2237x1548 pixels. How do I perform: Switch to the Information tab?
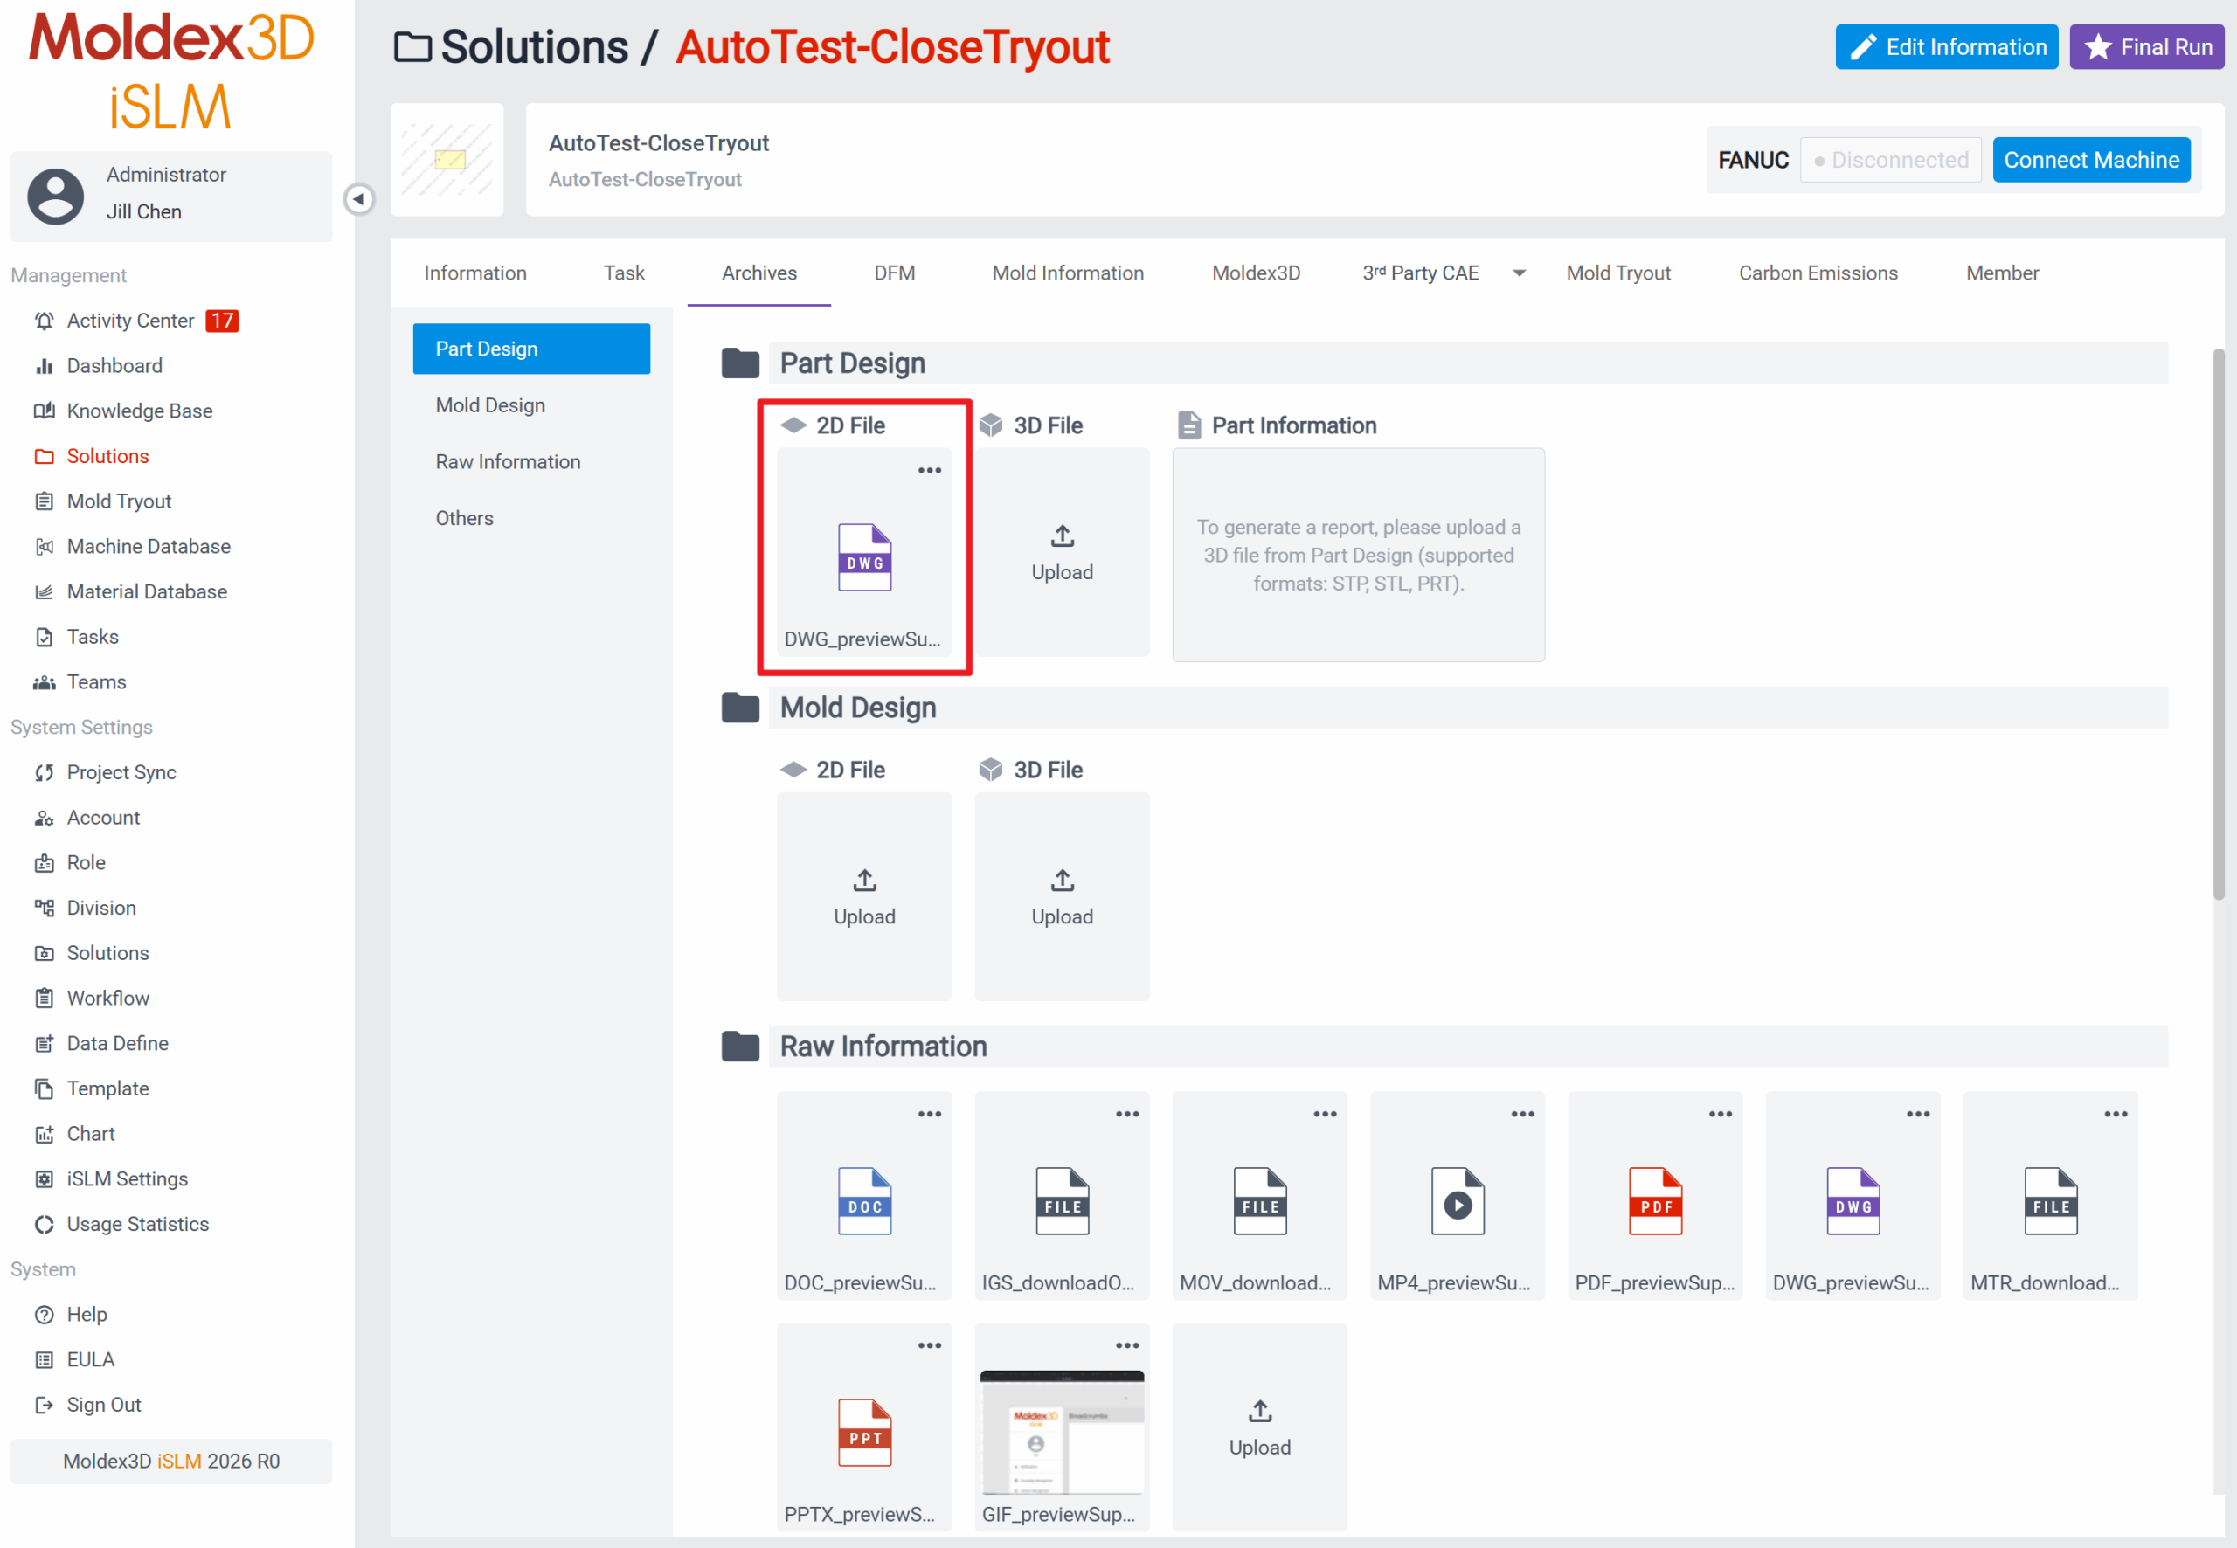pyautogui.click(x=475, y=273)
